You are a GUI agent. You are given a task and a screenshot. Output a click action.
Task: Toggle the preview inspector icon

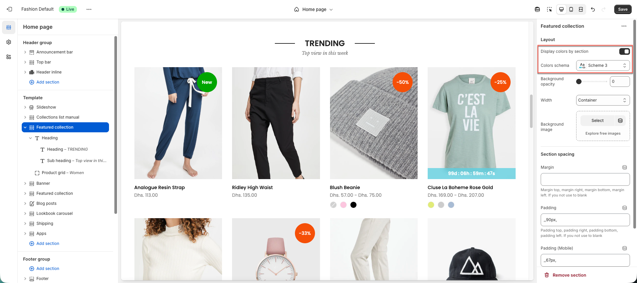[549, 9]
